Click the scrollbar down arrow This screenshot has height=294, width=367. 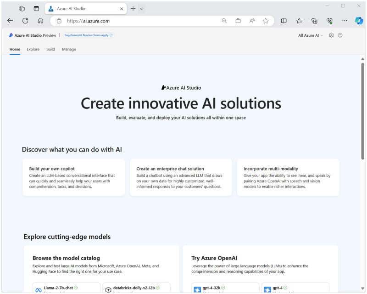(x=362, y=288)
